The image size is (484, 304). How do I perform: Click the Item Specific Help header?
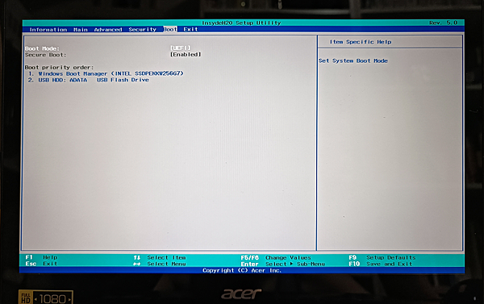point(361,42)
